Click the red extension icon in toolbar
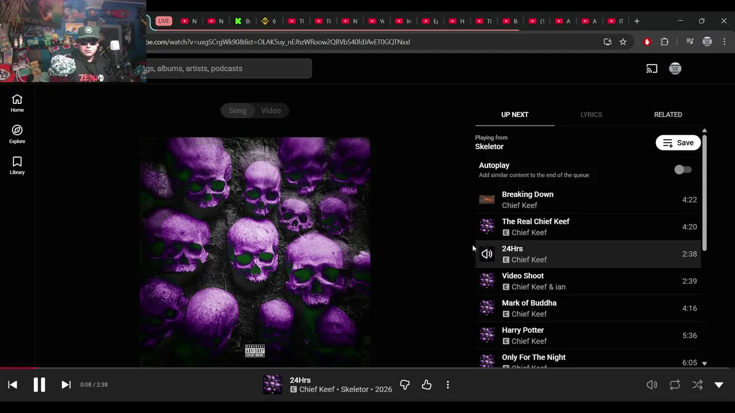Viewport: 735px width, 413px height. click(647, 42)
